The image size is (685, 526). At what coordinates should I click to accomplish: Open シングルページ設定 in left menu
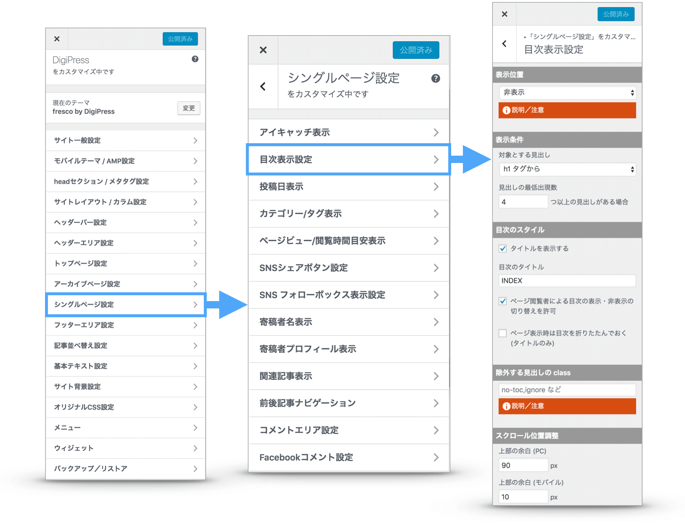pyautogui.click(x=125, y=304)
